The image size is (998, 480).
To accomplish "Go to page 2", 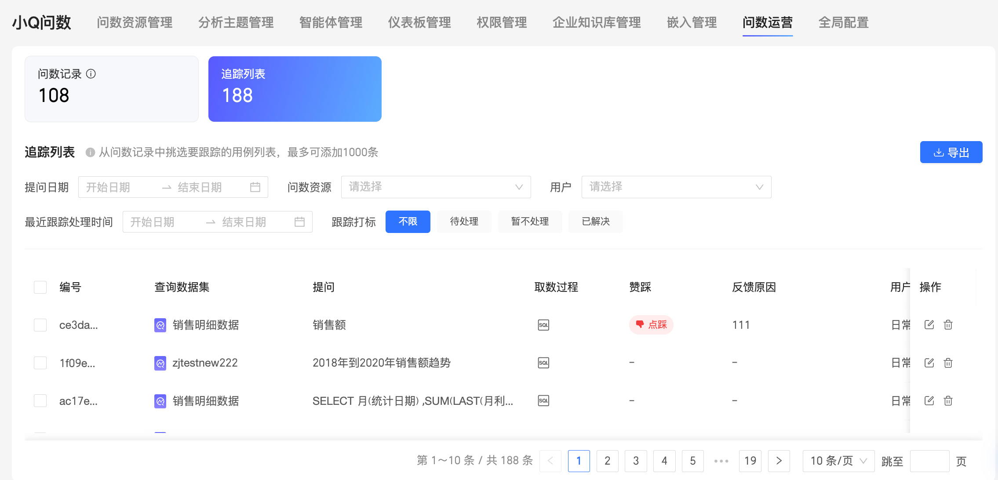I will pos(608,461).
